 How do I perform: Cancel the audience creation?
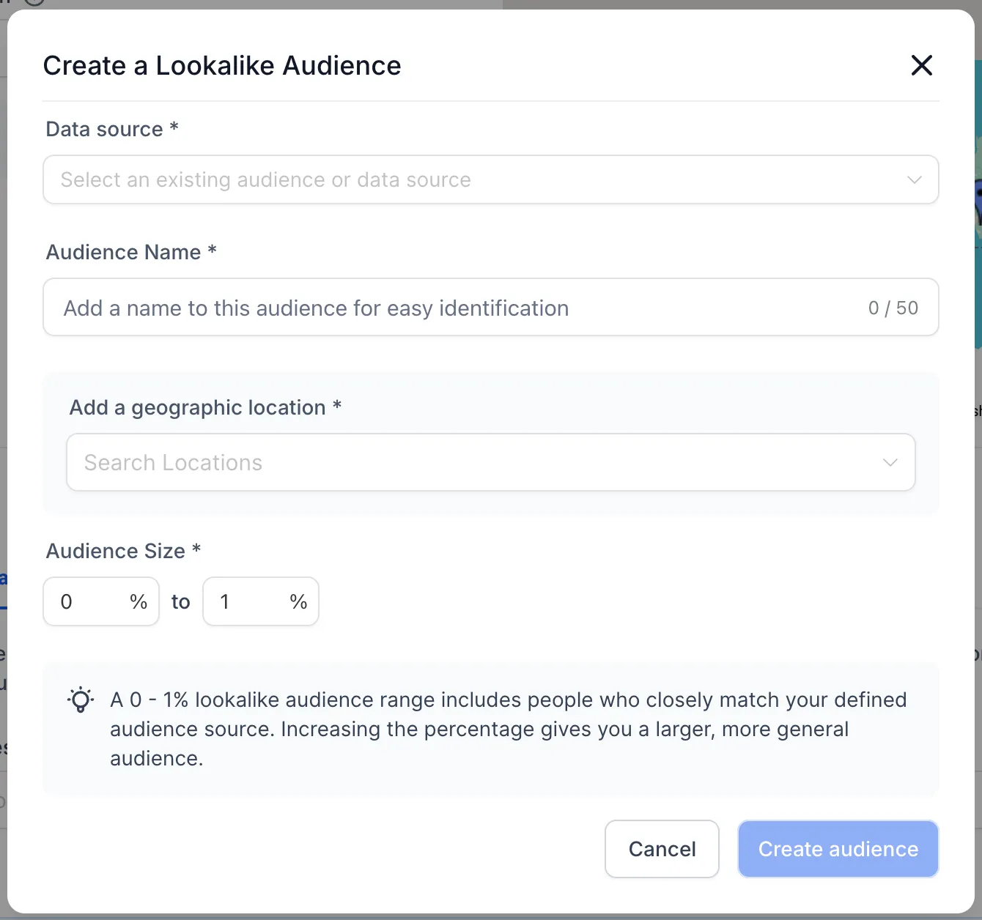coord(662,849)
